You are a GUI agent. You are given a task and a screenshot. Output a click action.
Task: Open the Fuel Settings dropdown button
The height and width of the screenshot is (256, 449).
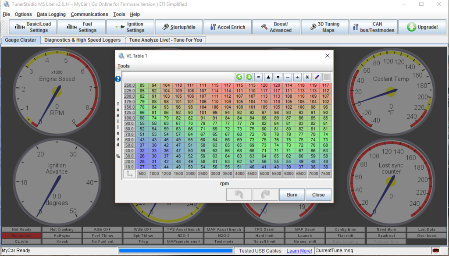click(x=82, y=27)
